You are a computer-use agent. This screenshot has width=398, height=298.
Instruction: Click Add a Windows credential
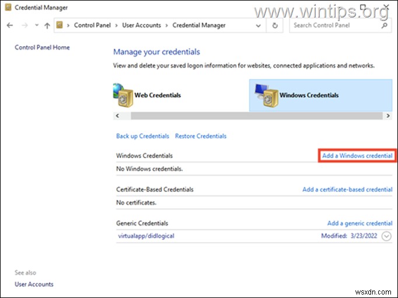(x=357, y=156)
